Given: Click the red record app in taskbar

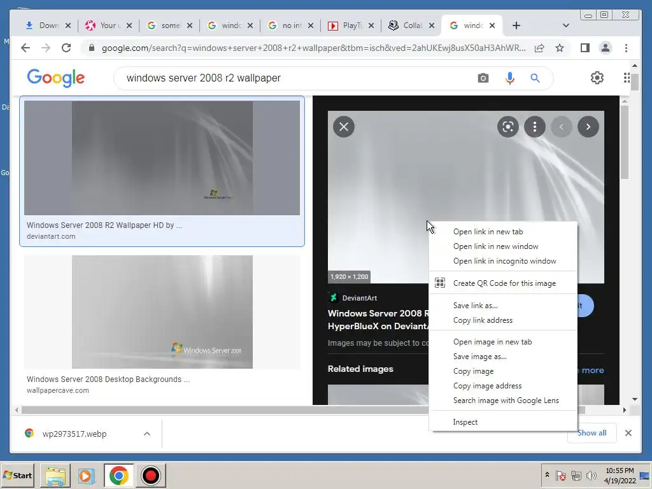Looking at the screenshot, I should pos(150,475).
